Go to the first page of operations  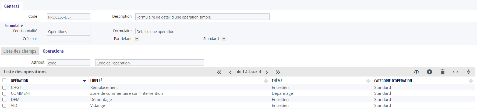[219, 72]
